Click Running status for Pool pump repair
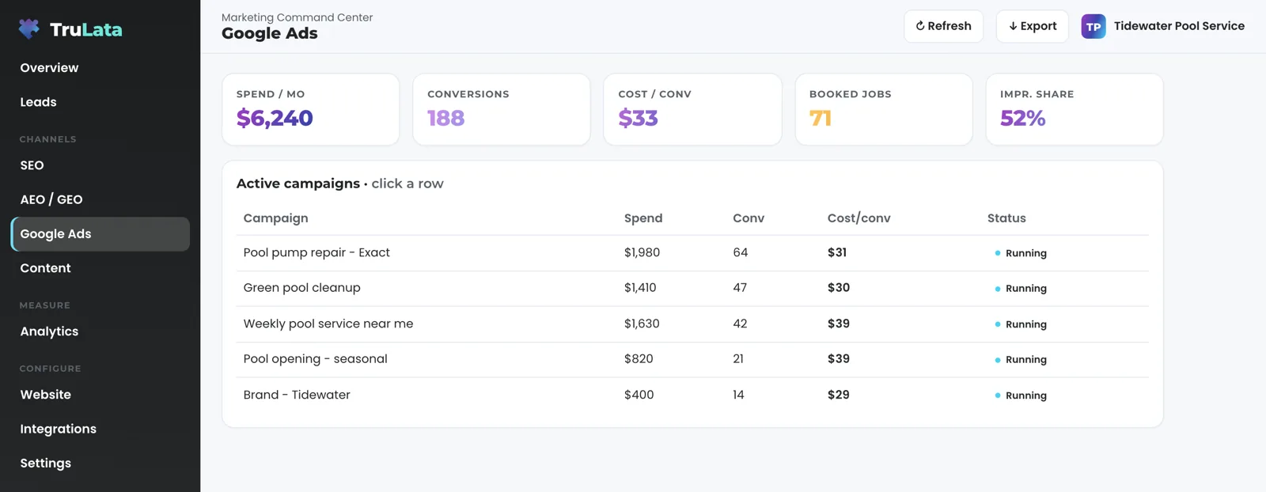The image size is (1266, 492). point(1021,253)
